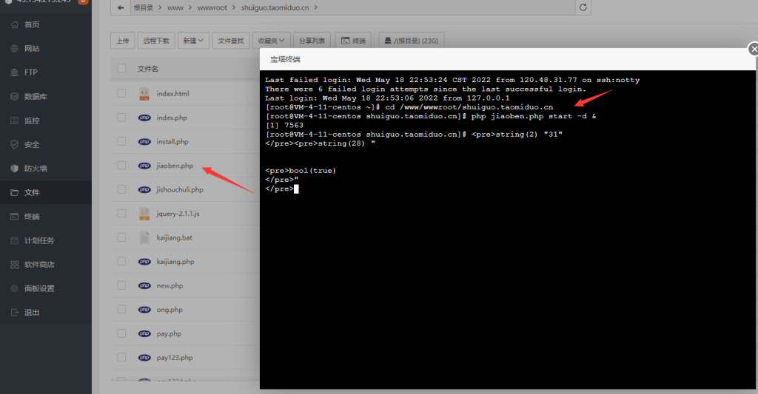Tick the select-all checkbox beside 文件名
758x394 pixels.
point(121,69)
